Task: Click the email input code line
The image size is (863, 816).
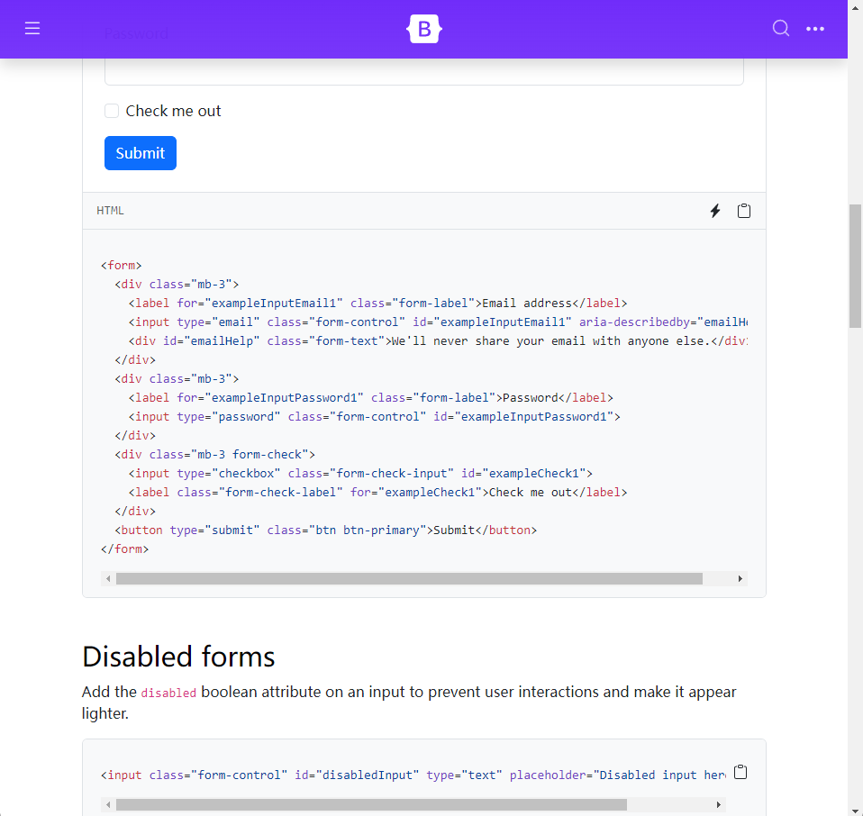Action: [x=438, y=322]
